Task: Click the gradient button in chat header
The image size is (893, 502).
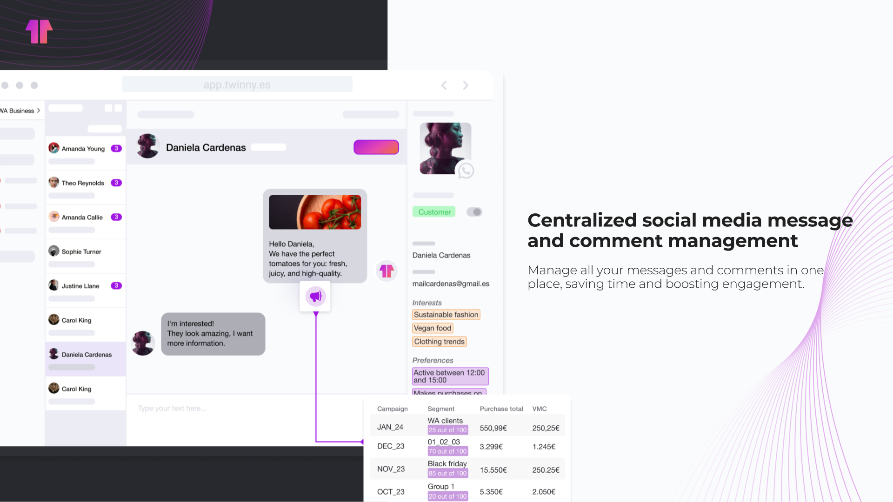Action: [x=376, y=147]
